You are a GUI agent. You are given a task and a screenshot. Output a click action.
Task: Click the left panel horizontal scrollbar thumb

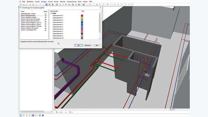(32, 111)
